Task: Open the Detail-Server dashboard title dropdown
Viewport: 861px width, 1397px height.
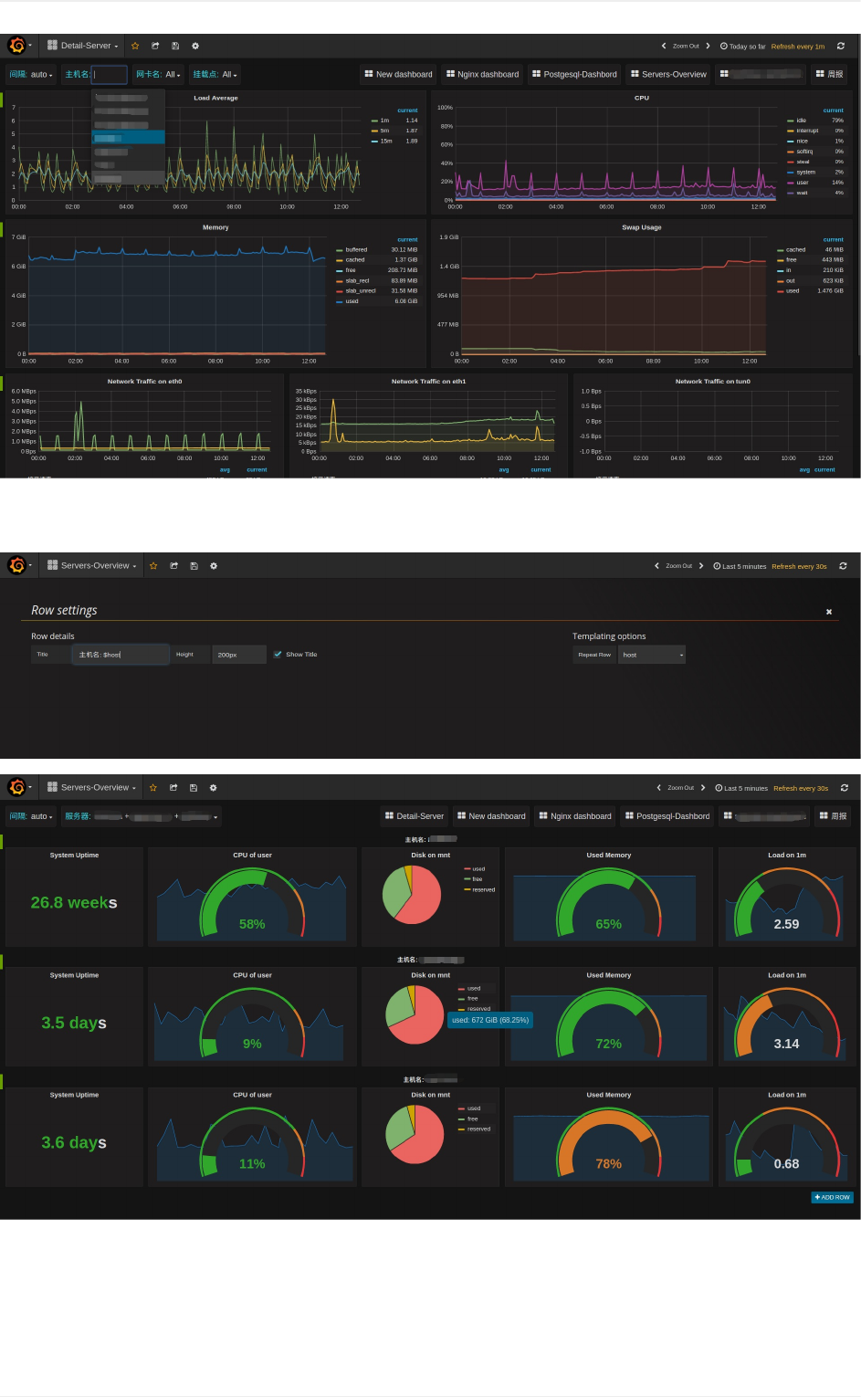Action: (83, 46)
